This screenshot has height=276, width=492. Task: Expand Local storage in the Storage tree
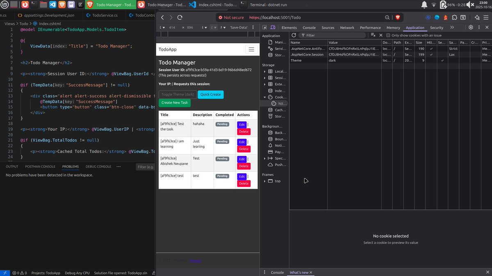point(265,72)
